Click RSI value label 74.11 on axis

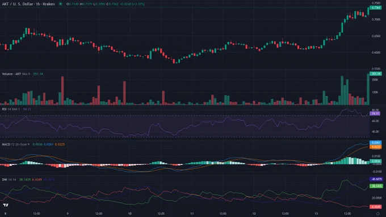click(x=375, y=113)
